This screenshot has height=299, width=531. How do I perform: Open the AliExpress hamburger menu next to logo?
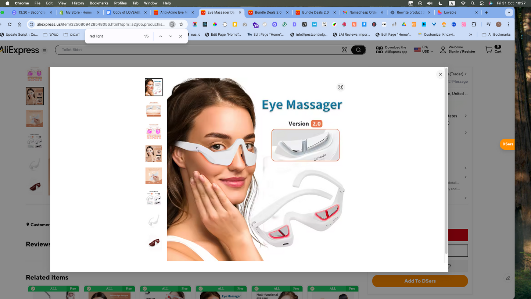pyautogui.click(x=44, y=50)
